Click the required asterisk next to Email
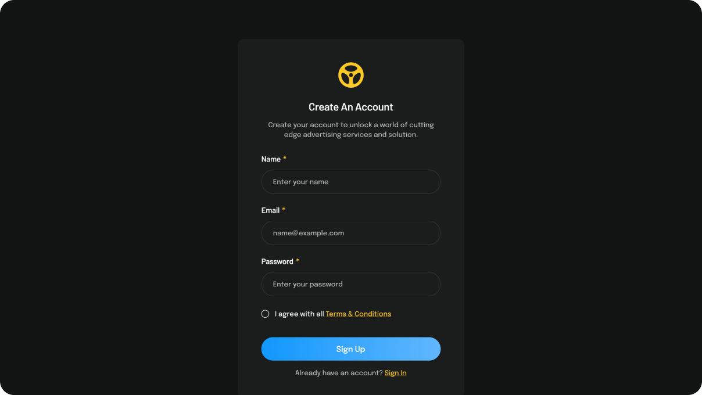702x395 pixels. pos(284,210)
